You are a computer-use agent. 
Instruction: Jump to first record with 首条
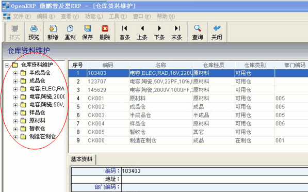pos(124,28)
